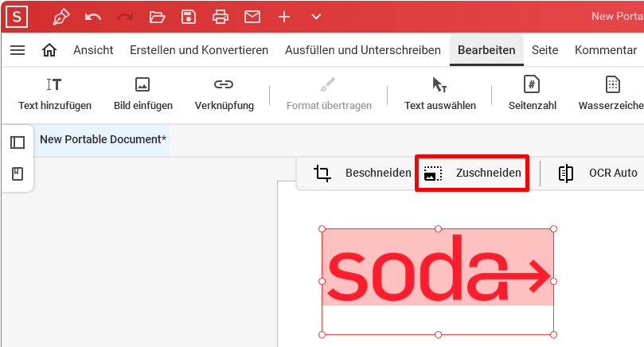Click Bild einfügen tool
This screenshot has width=644, height=347.
pos(143,94)
